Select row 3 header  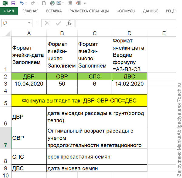(x=5, y=83)
